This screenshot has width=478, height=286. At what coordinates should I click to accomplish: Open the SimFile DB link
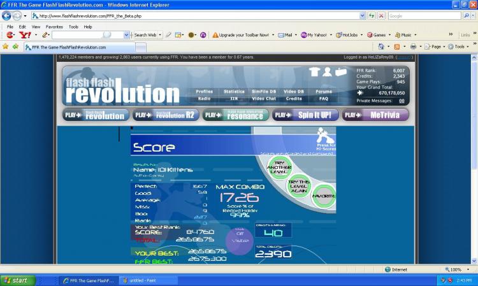264,91
